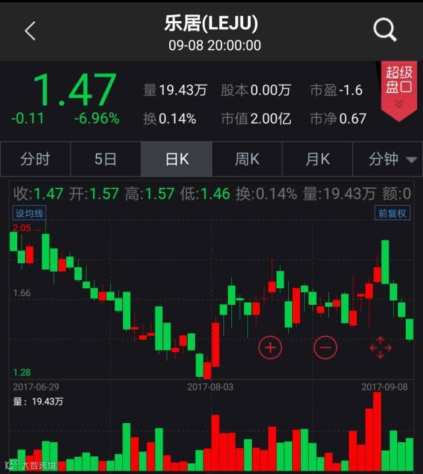Click the 前复权 button
Image resolution: width=423 pixels, height=474 pixels.
[x=392, y=213]
